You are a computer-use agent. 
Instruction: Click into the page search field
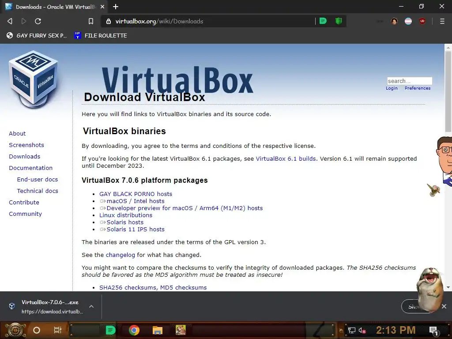point(409,81)
